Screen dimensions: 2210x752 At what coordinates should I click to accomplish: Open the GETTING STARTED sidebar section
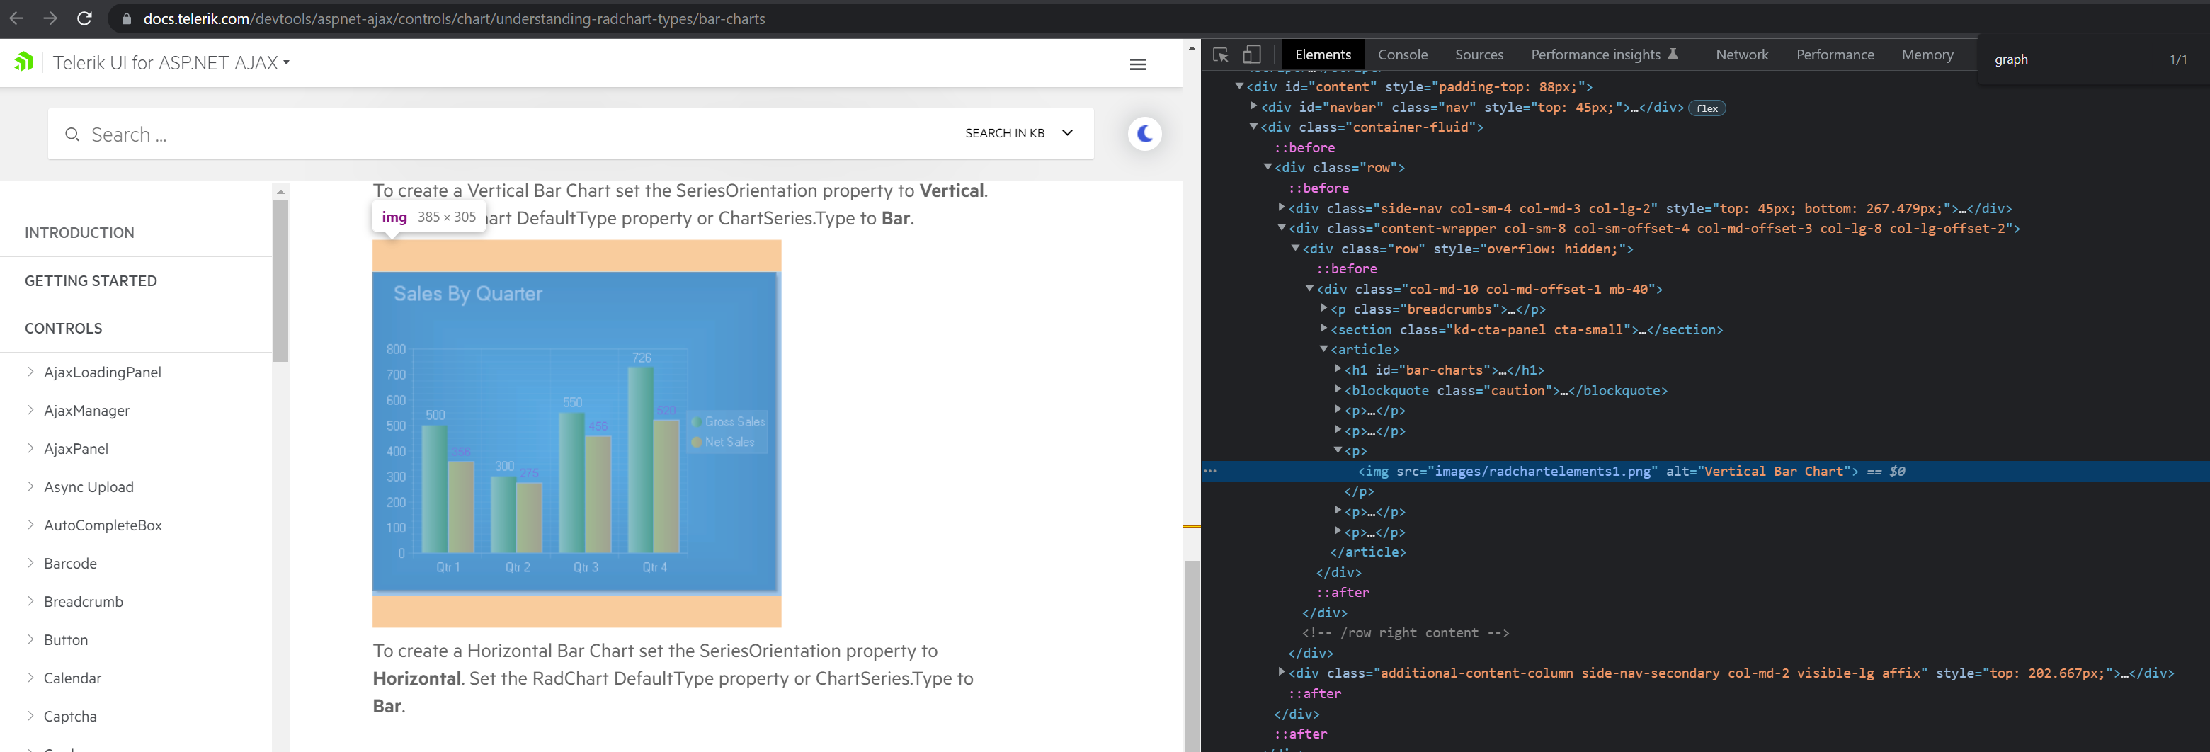[x=90, y=281]
